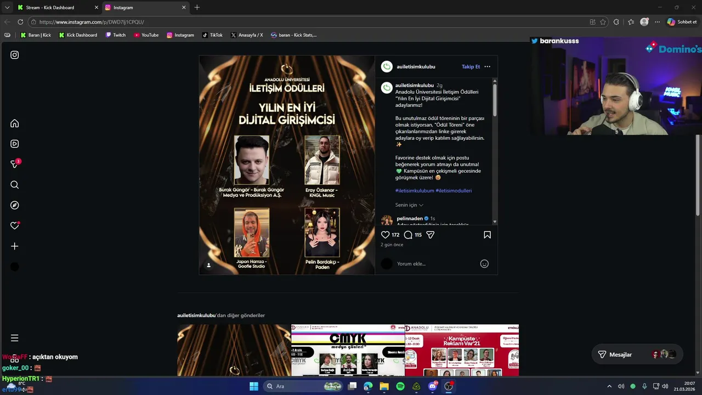The image size is (702, 395).
Task: Open the Mesajlar floating messages button
Action: 637,354
